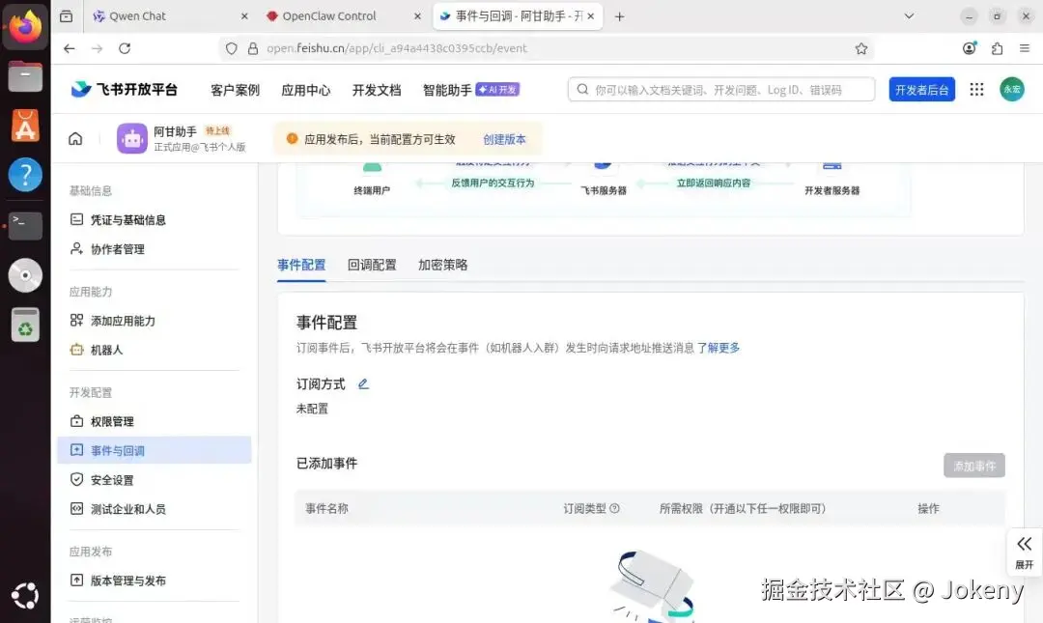The height and width of the screenshot is (623, 1043).
Task: Click the 开发者后台 button
Action: [921, 89]
